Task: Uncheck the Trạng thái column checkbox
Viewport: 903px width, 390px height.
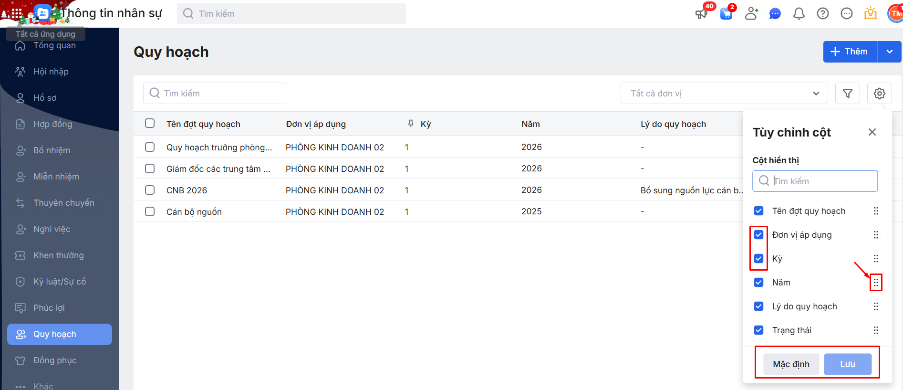Action: pos(758,330)
